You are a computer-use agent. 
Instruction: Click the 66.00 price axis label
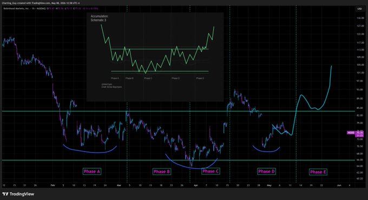coord(360,160)
